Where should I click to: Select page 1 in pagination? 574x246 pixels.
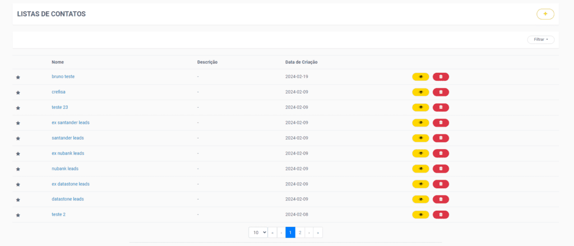point(290,233)
